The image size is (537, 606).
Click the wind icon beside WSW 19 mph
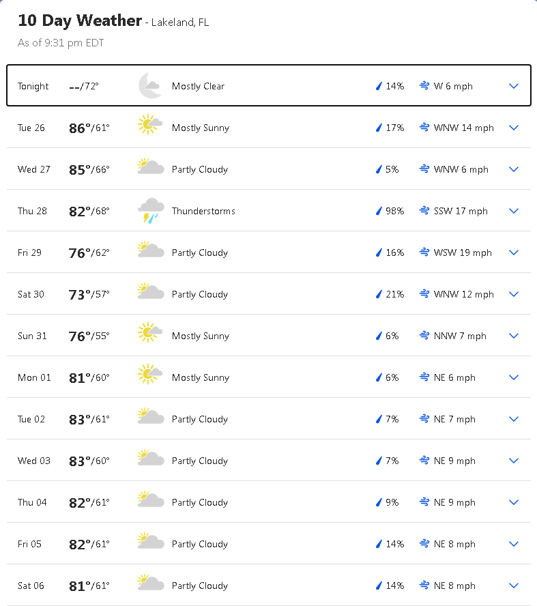[x=424, y=252]
